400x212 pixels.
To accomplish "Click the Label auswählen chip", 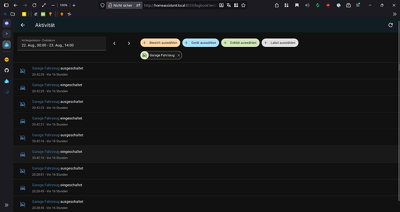I will [280, 43].
